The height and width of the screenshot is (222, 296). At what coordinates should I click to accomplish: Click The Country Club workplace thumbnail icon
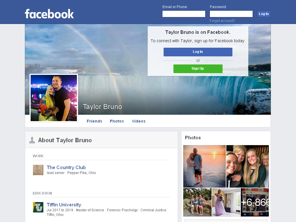coord(38,170)
